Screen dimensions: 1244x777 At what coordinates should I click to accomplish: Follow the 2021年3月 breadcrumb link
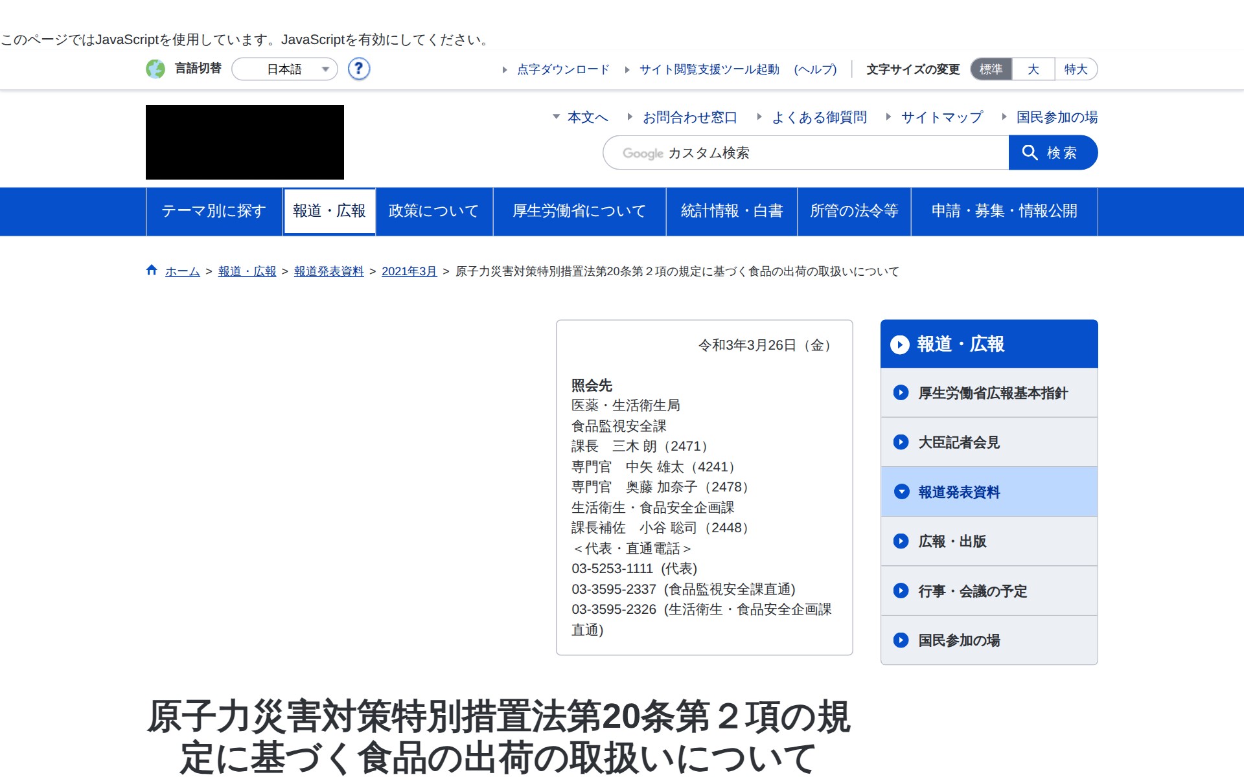point(409,271)
